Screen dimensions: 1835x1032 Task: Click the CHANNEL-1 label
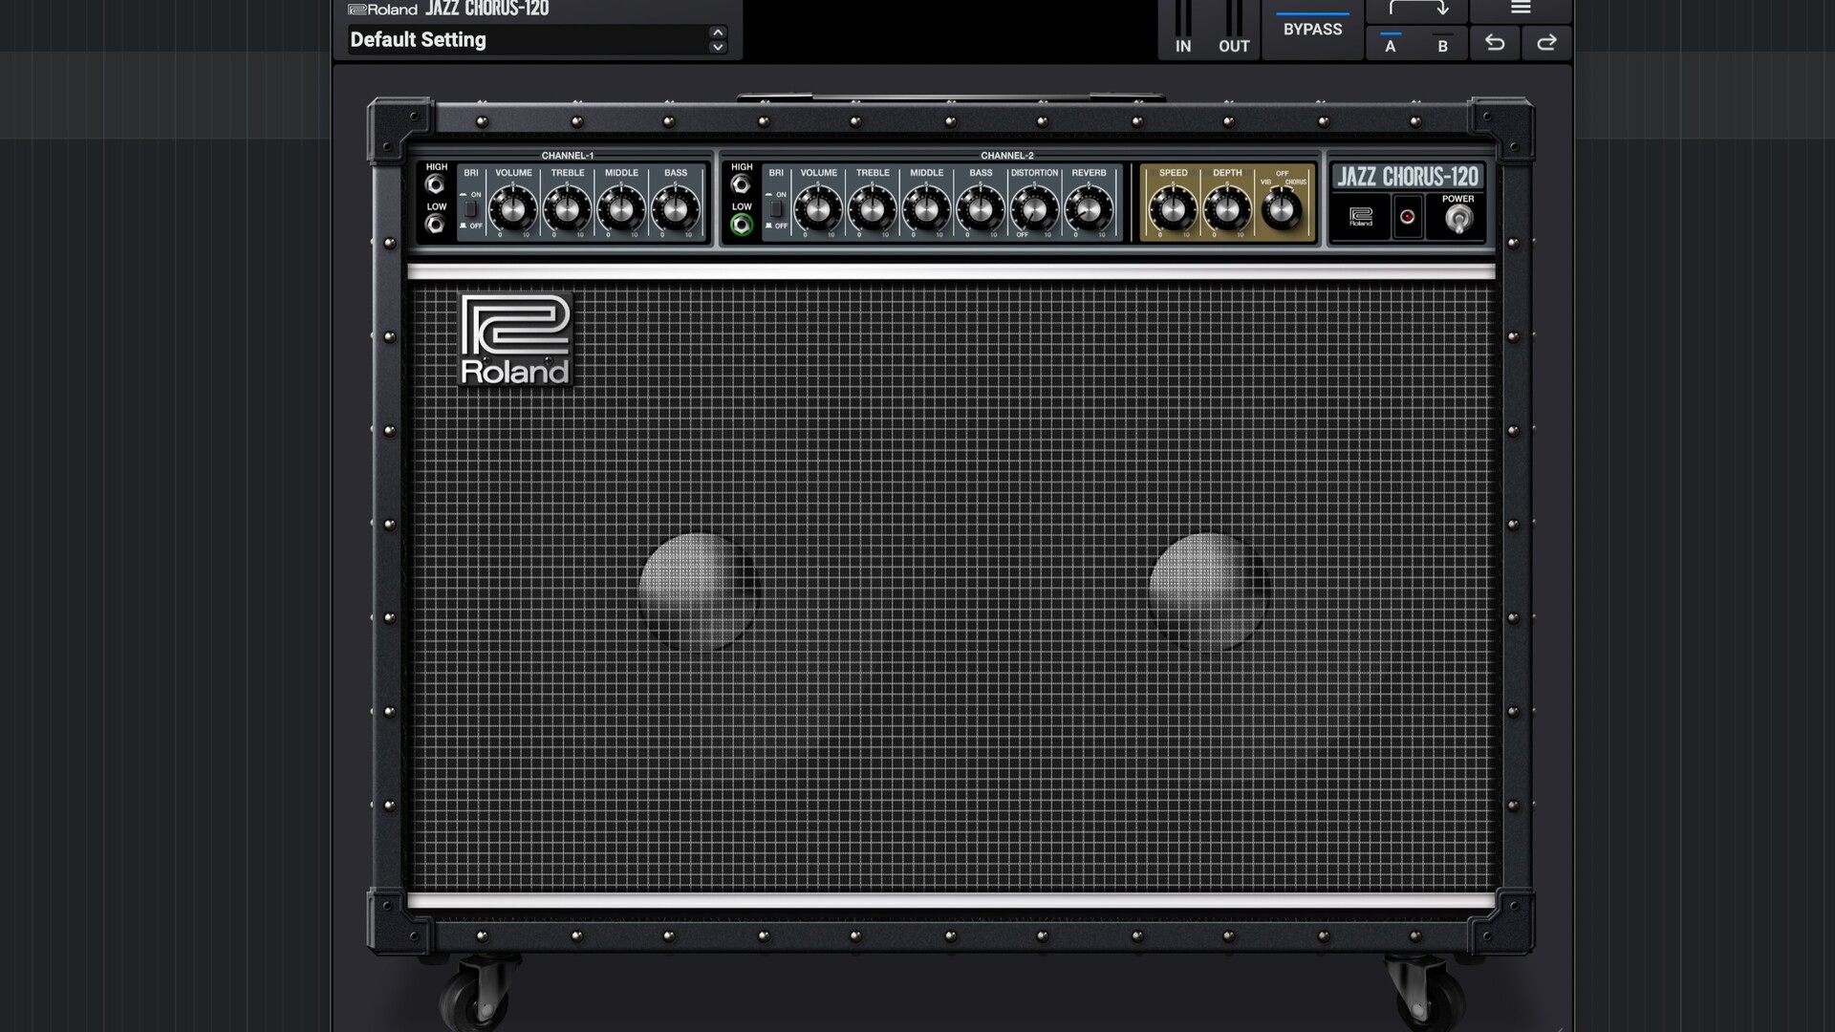coord(568,156)
